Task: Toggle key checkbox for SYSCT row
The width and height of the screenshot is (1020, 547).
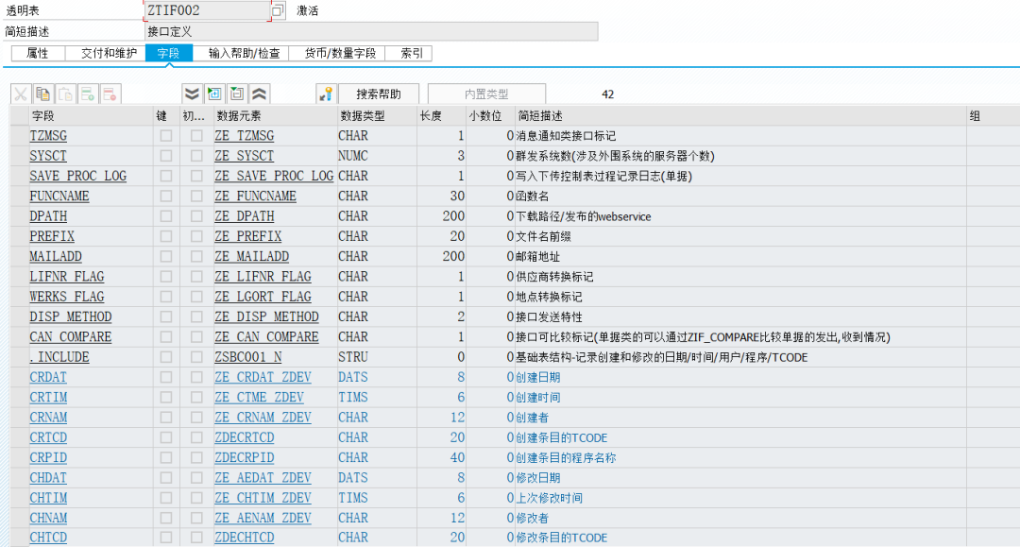Action: pyautogui.click(x=166, y=156)
